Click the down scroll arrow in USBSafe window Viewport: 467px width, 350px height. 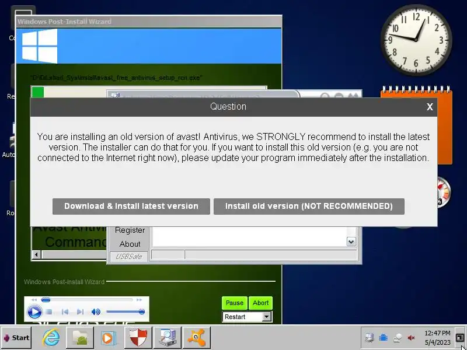(351, 242)
